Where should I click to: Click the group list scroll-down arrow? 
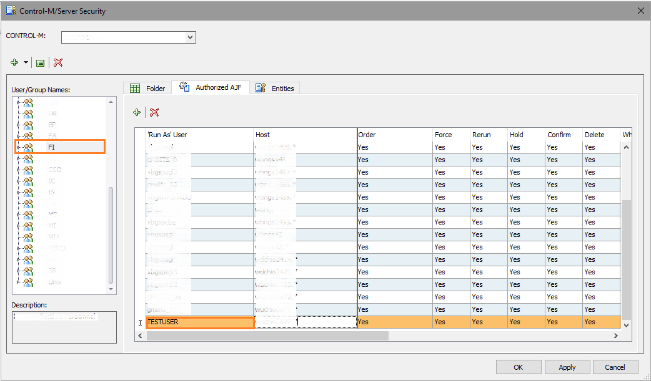111,289
